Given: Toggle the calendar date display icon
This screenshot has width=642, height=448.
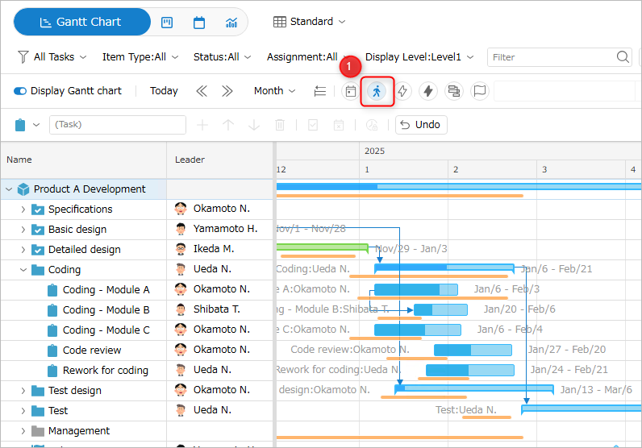Looking at the screenshot, I should [x=351, y=91].
